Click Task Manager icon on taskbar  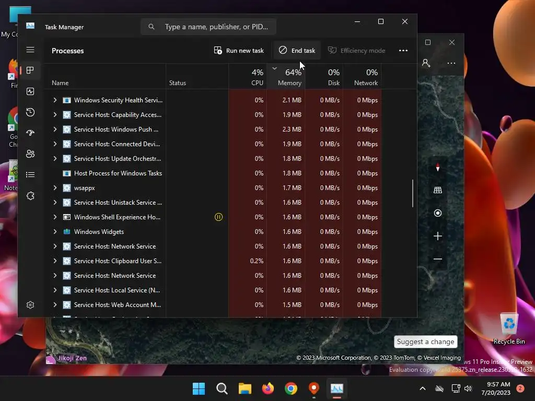[x=337, y=388]
